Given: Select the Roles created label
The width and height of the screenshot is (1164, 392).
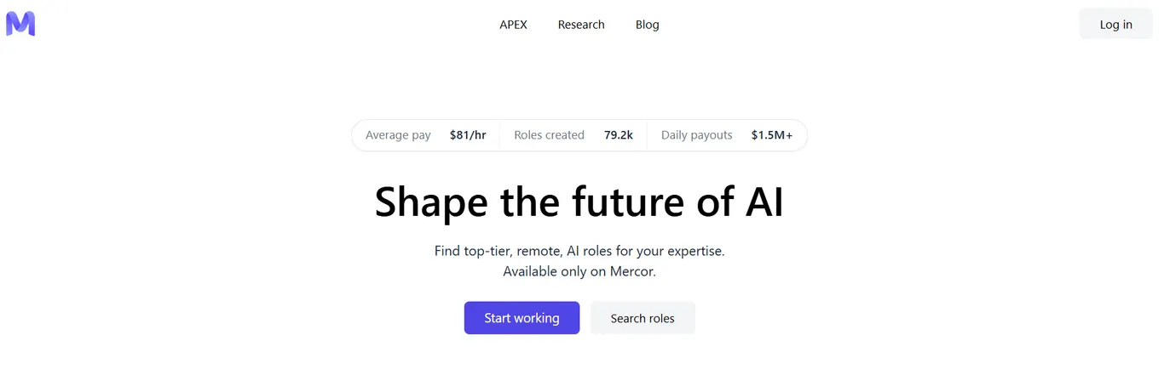Looking at the screenshot, I should coord(549,135).
